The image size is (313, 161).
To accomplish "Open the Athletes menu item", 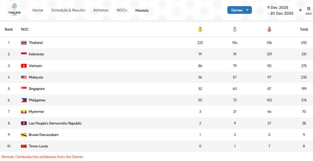I will 101,10.
